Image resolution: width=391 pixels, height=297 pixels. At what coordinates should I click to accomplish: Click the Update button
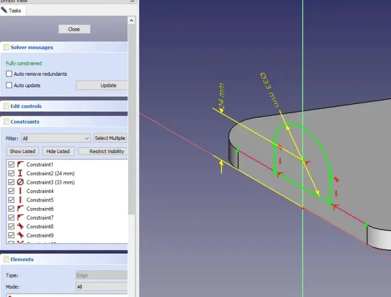coord(102,86)
